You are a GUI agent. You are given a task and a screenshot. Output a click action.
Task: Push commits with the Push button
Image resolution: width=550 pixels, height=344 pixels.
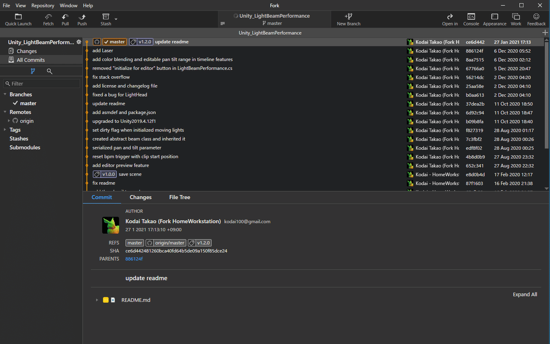point(82,20)
